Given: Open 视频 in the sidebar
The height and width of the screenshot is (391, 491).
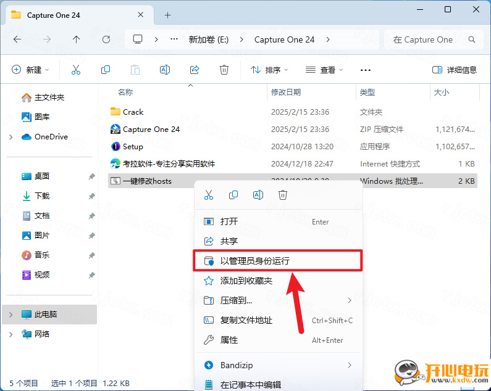Looking at the screenshot, I should (35, 275).
